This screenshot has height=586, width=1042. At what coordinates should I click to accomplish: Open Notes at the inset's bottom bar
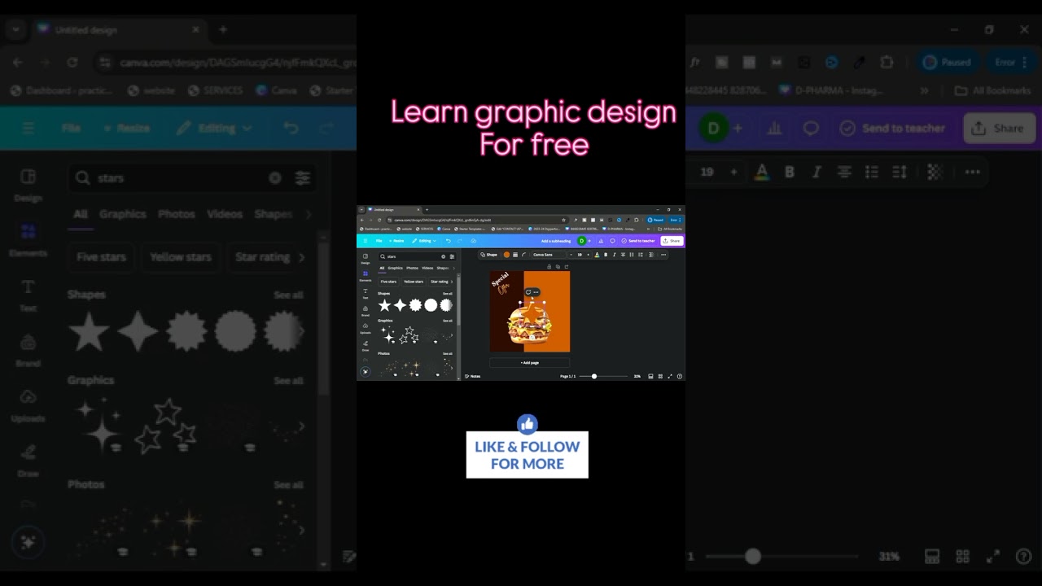[472, 376]
